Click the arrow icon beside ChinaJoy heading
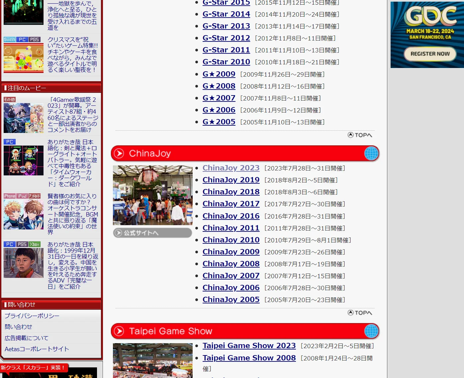The height and width of the screenshot is (378, 464). (x=119, y=154)
